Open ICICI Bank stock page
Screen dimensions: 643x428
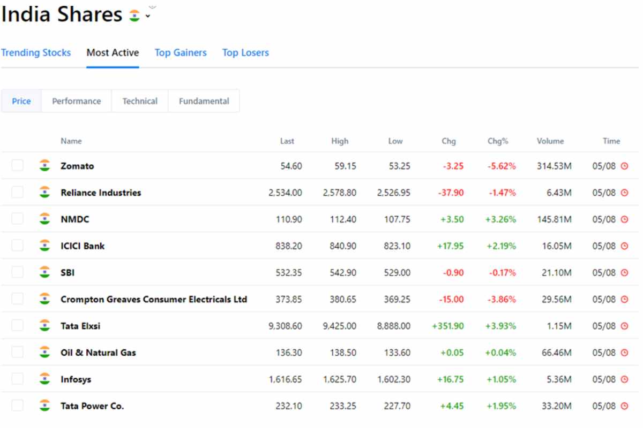coord(83,246)
